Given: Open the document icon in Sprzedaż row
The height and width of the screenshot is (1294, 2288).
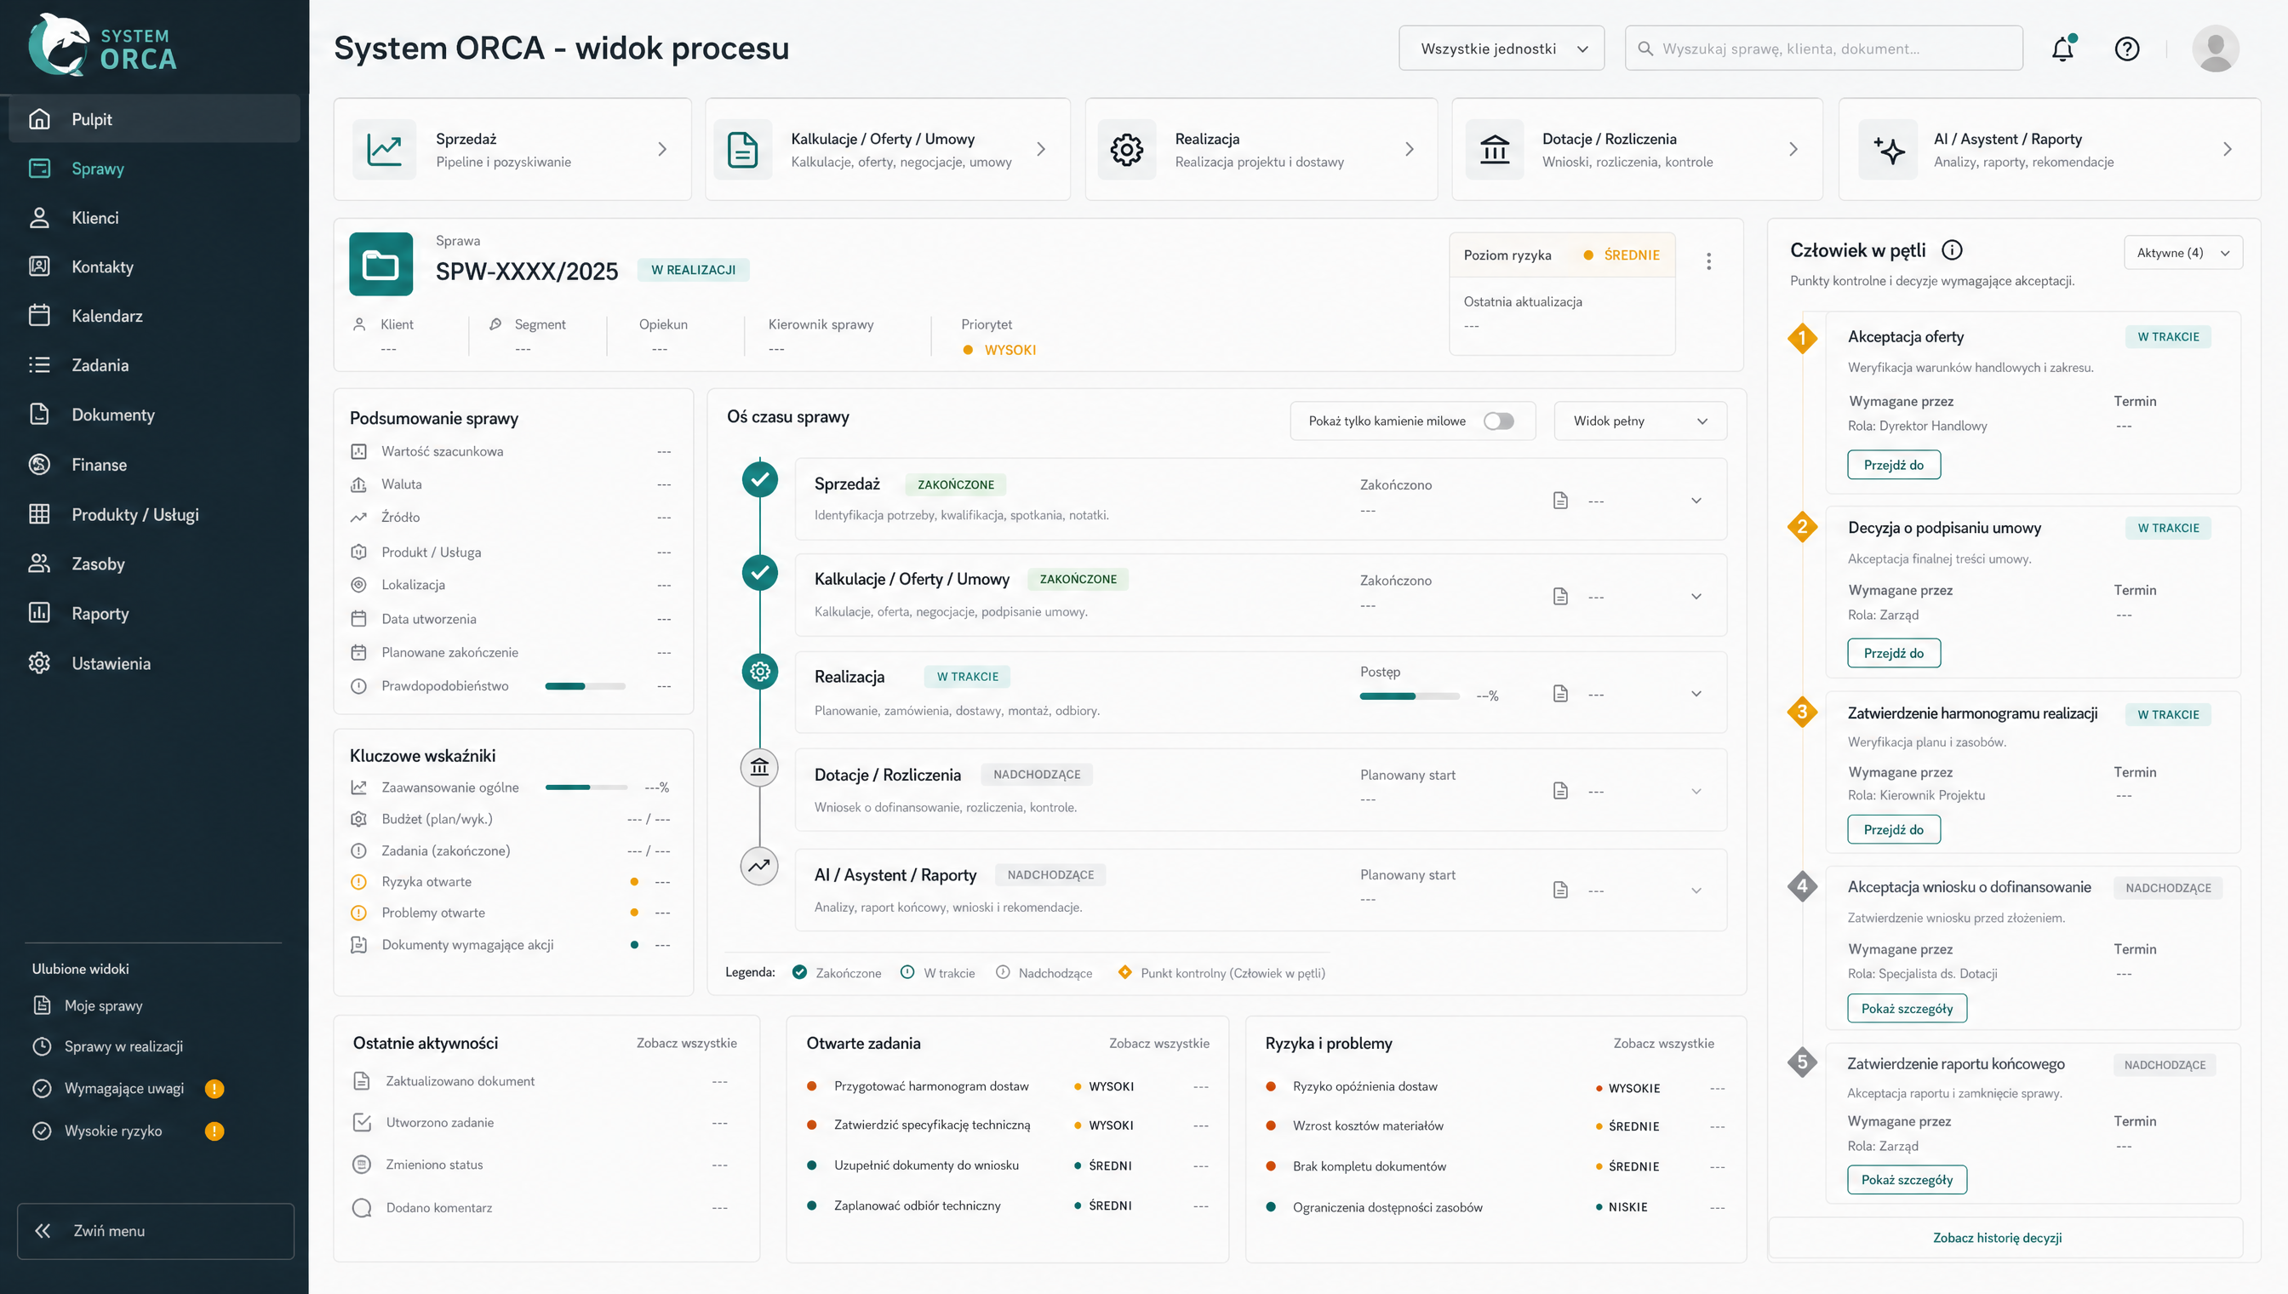Looking at the screenshot, I should point(1560,501).
